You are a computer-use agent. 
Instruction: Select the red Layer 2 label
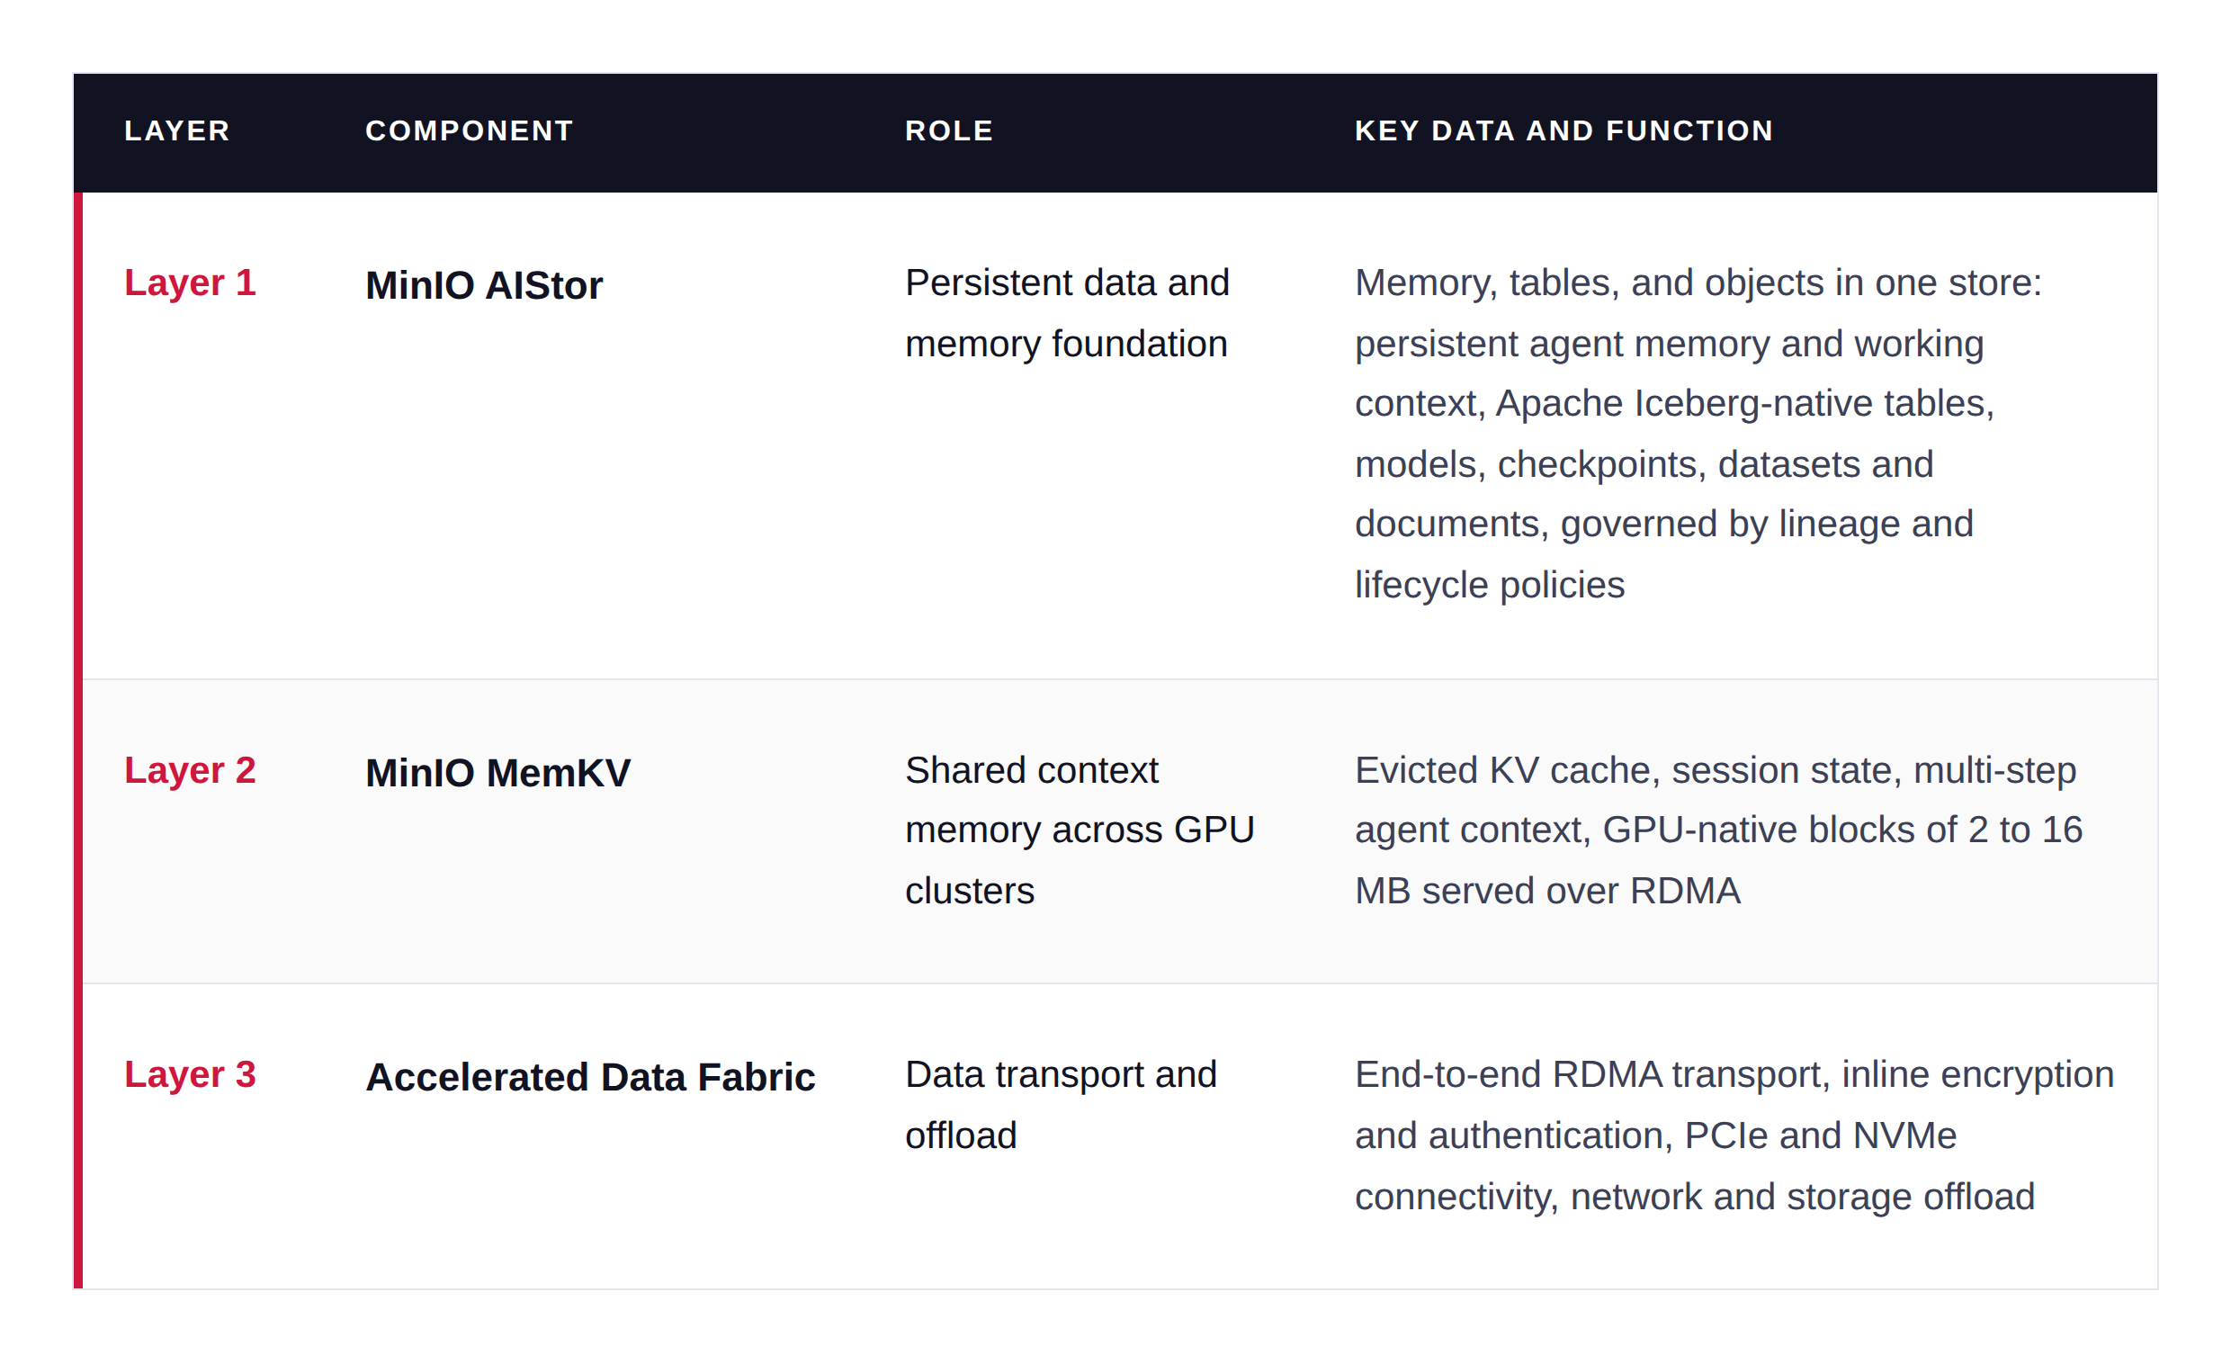[x=190, y=770]
